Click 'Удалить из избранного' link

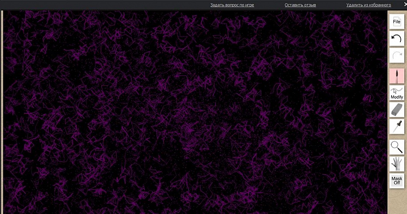pos(369,5)
